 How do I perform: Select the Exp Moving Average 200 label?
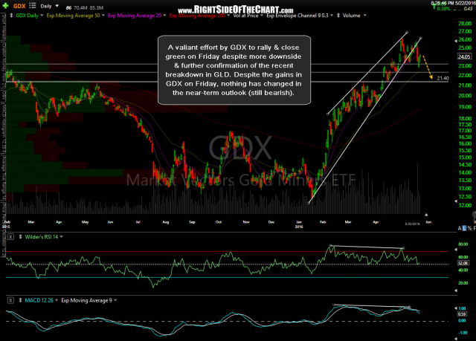[197, 16]
